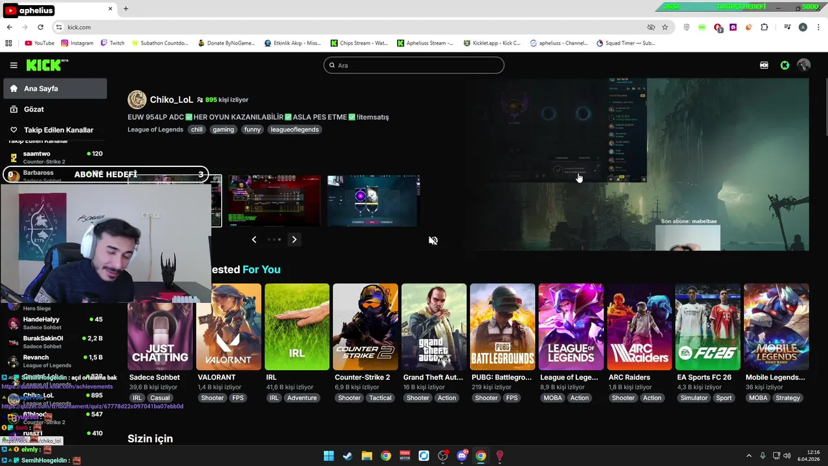
Task: Open Counter-Strike 2 category card
Action: pos(365,327)
